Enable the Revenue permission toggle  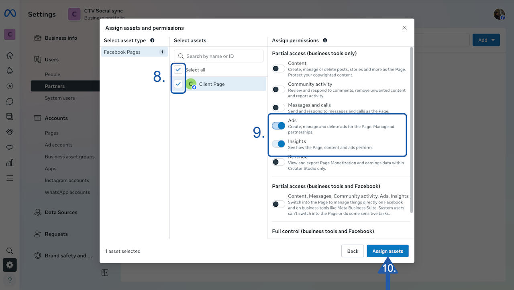[x=279, y=162]
